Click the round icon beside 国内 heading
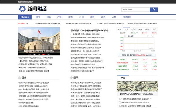 coord(19,78)
